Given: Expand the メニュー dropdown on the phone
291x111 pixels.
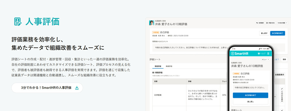Looking at the screenshot, I should [x=265, y=60].
